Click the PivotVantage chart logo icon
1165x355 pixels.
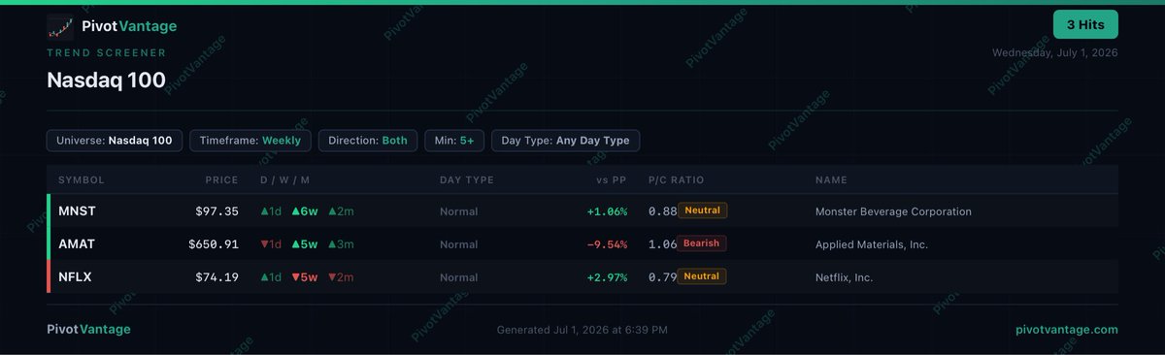60,27
